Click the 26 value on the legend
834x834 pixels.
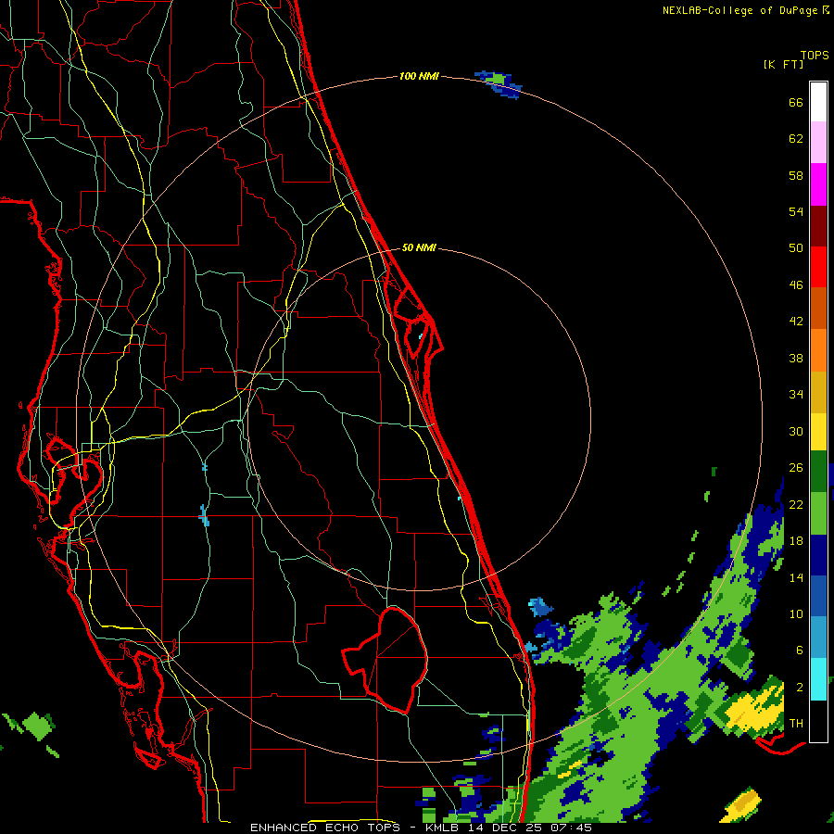(796, 468)
